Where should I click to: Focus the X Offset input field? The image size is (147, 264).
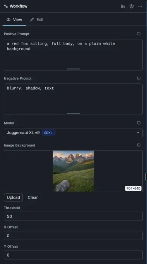pos(73,236)
